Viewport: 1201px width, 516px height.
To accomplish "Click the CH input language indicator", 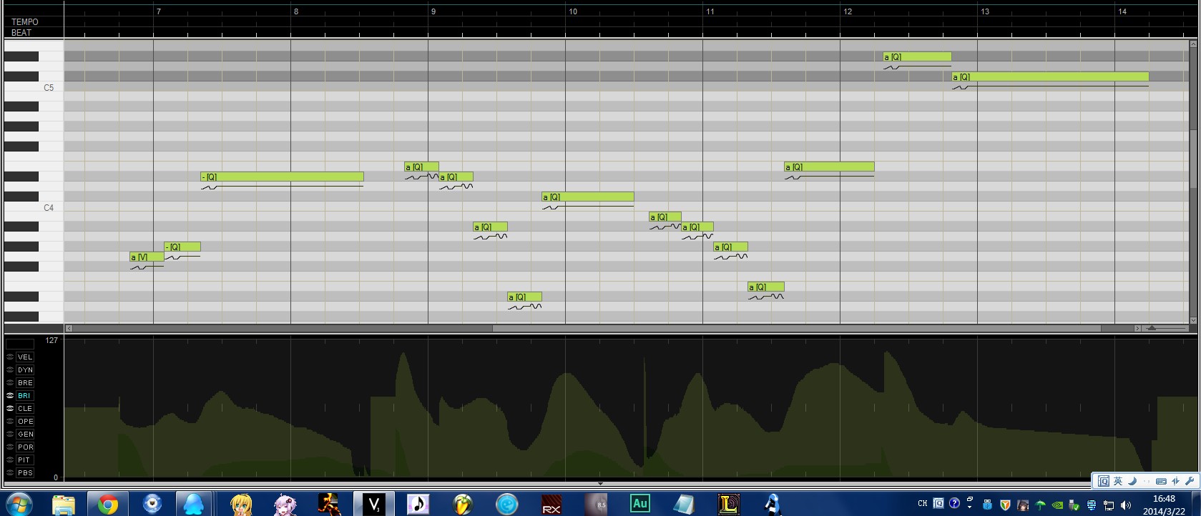I will (x=923, y=504).
